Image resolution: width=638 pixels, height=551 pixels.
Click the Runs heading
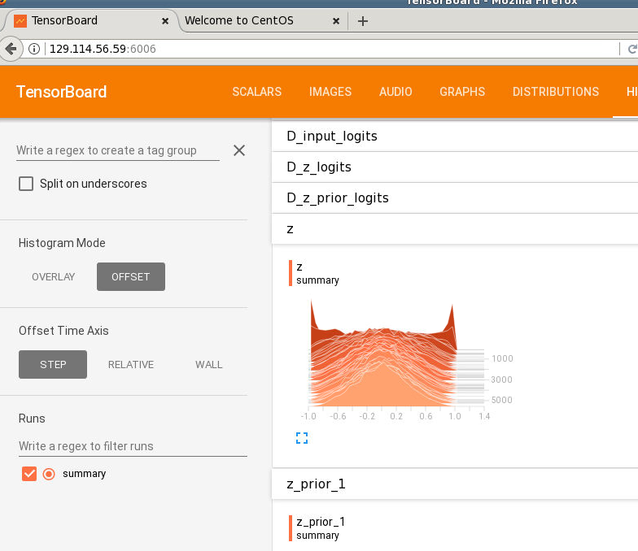pyautogui.click(x=33, y=419)
